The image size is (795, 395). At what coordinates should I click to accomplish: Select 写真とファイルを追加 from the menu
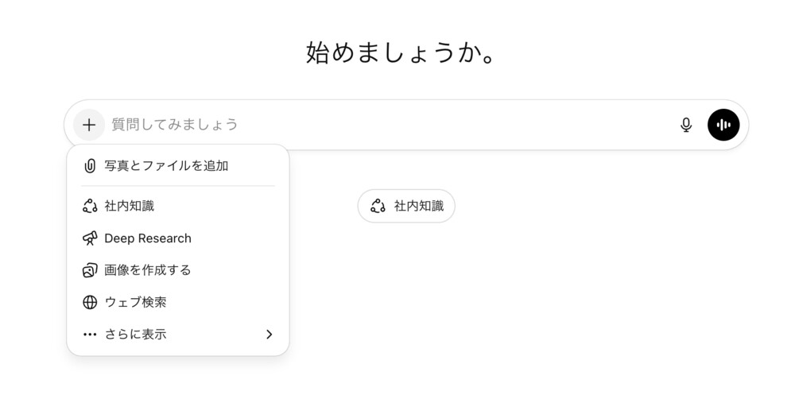166,166
